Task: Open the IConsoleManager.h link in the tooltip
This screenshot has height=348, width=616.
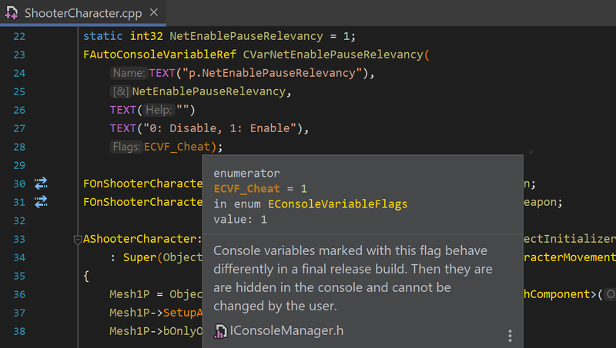Action: (x=285, y=331)
